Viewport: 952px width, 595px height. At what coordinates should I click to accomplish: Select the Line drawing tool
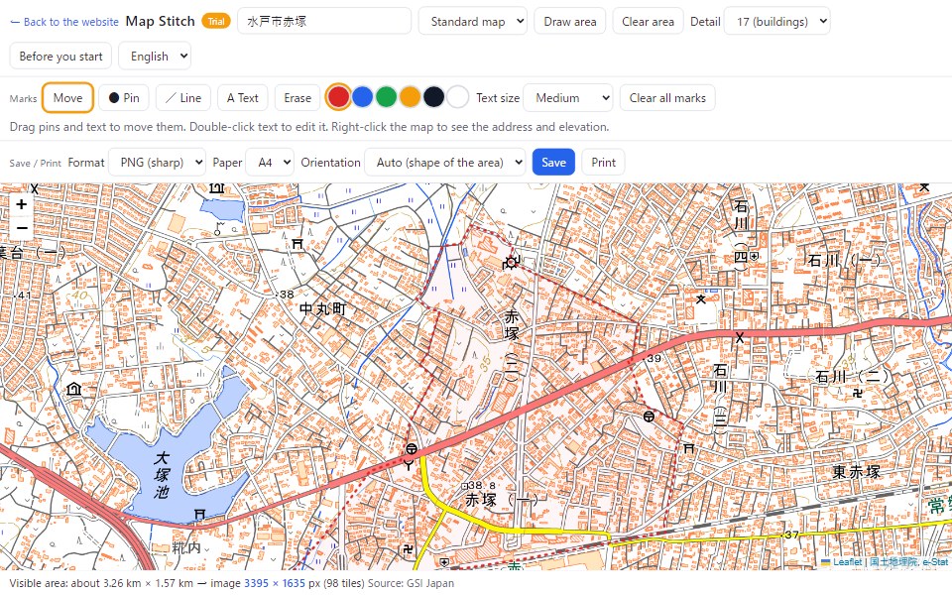pyautogui.click(x=183, y=98)
